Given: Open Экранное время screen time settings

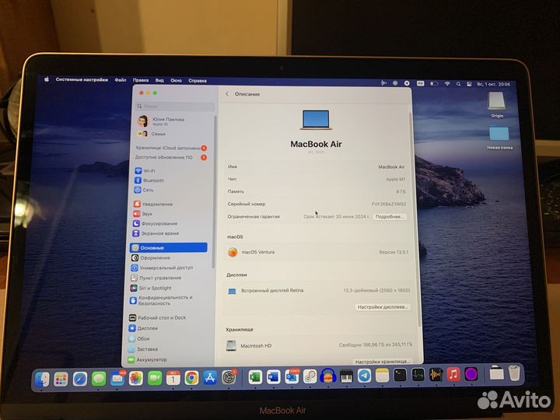Looking at the screenshot, I should 156,233.
